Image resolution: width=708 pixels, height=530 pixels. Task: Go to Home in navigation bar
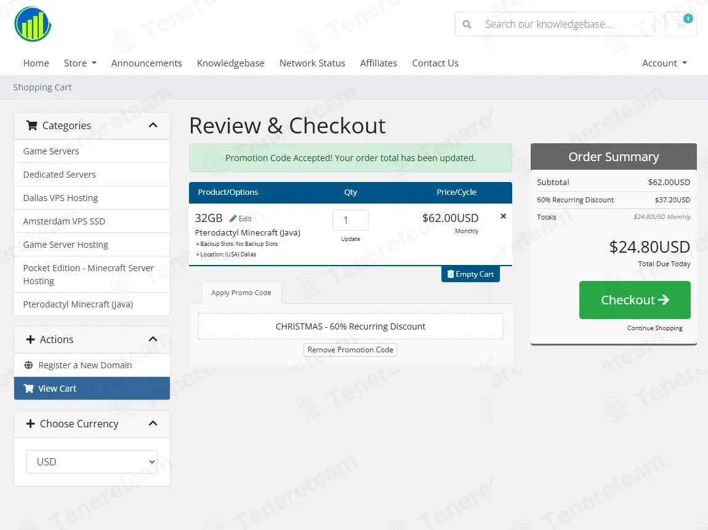click(x=36, y=63)
